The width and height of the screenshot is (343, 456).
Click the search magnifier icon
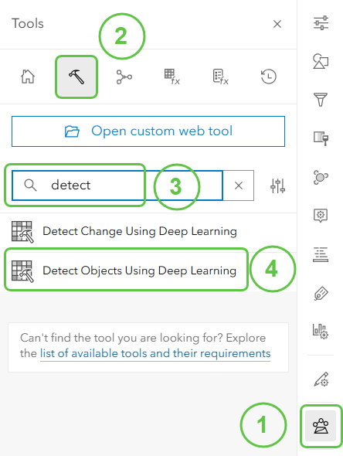(30, 185)
